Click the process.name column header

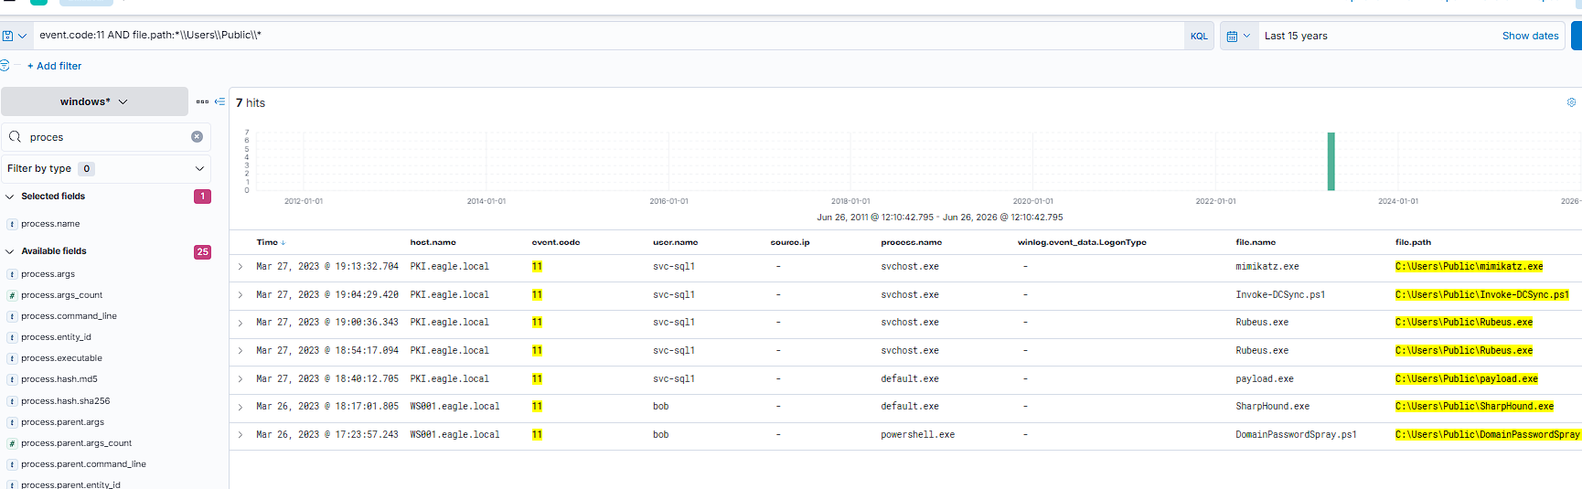(911, 242)
